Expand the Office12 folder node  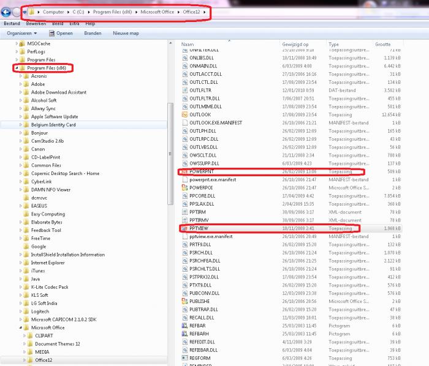[x=25, y=360]
